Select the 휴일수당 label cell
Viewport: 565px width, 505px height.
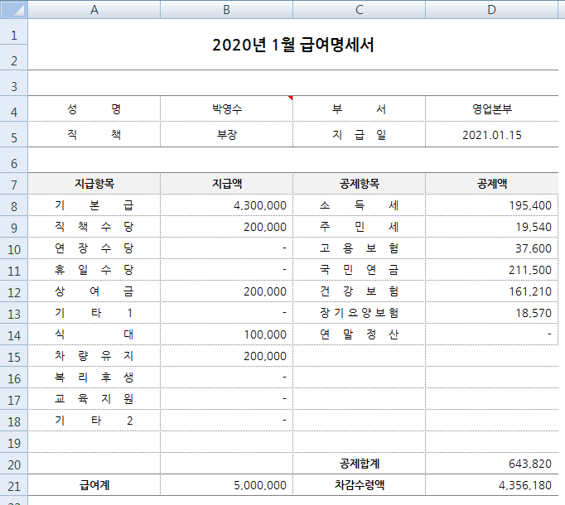click(x=94, y=270)
